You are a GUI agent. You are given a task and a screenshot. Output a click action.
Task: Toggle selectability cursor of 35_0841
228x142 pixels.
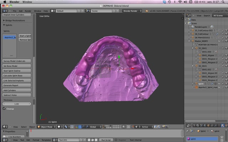coord(223,48)
